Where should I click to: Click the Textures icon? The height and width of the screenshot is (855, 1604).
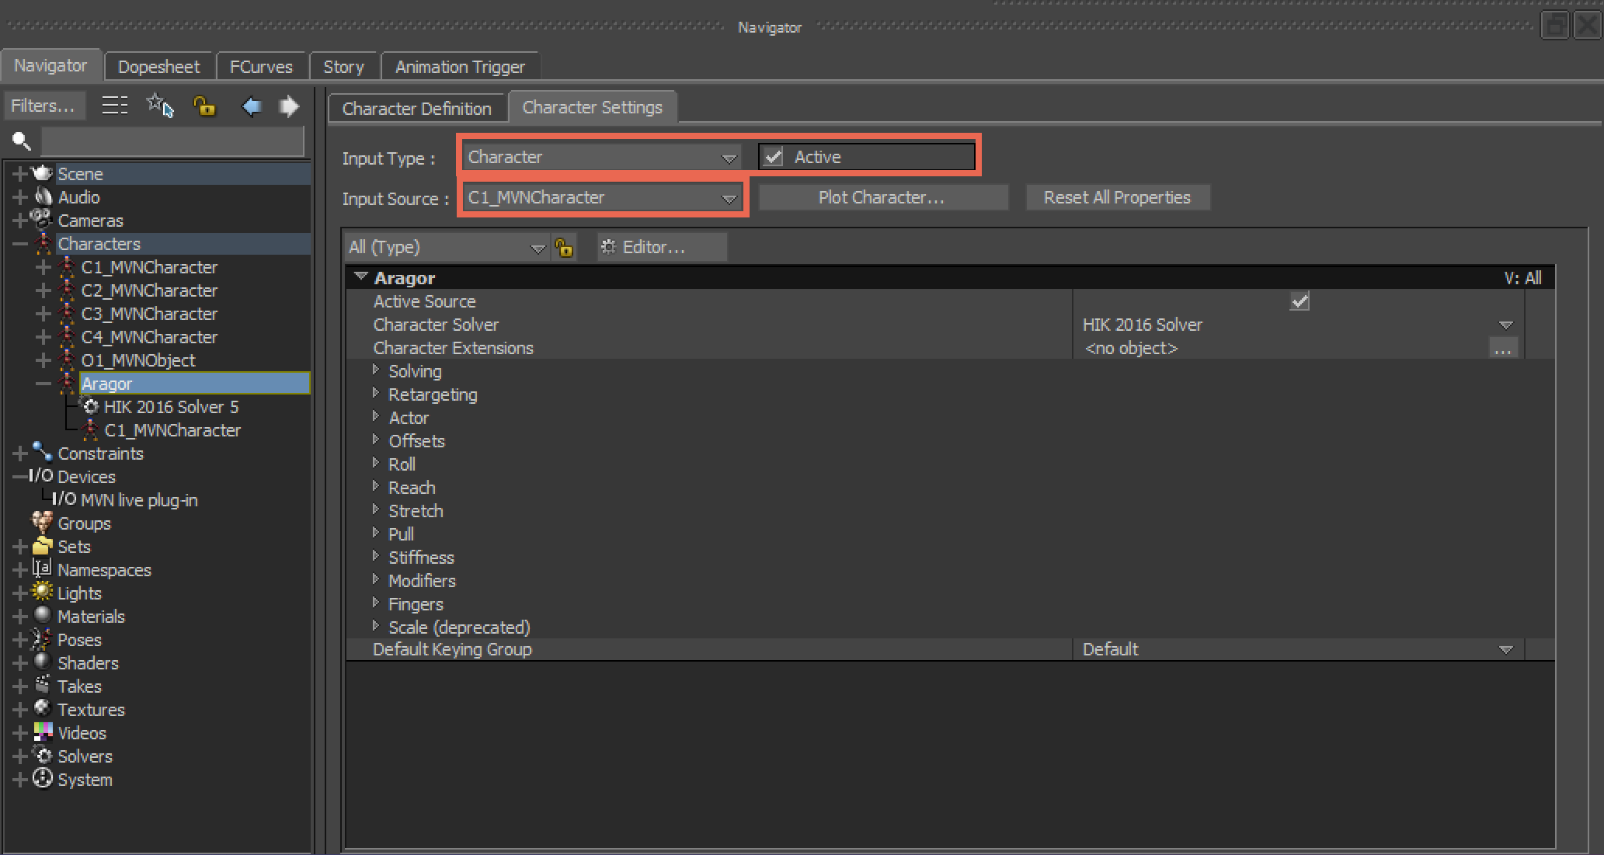coord(43,708)
